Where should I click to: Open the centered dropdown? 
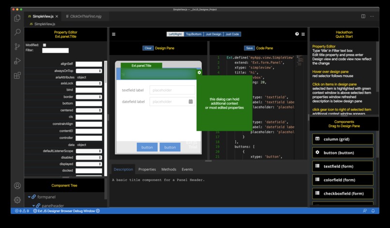89,110
